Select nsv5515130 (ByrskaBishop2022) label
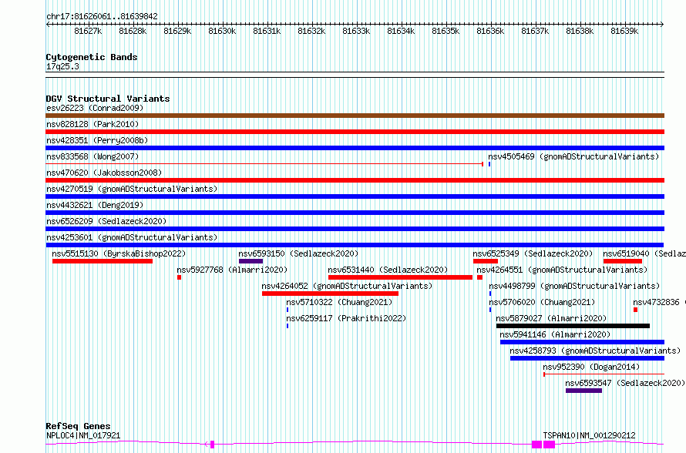 point(119,253)
